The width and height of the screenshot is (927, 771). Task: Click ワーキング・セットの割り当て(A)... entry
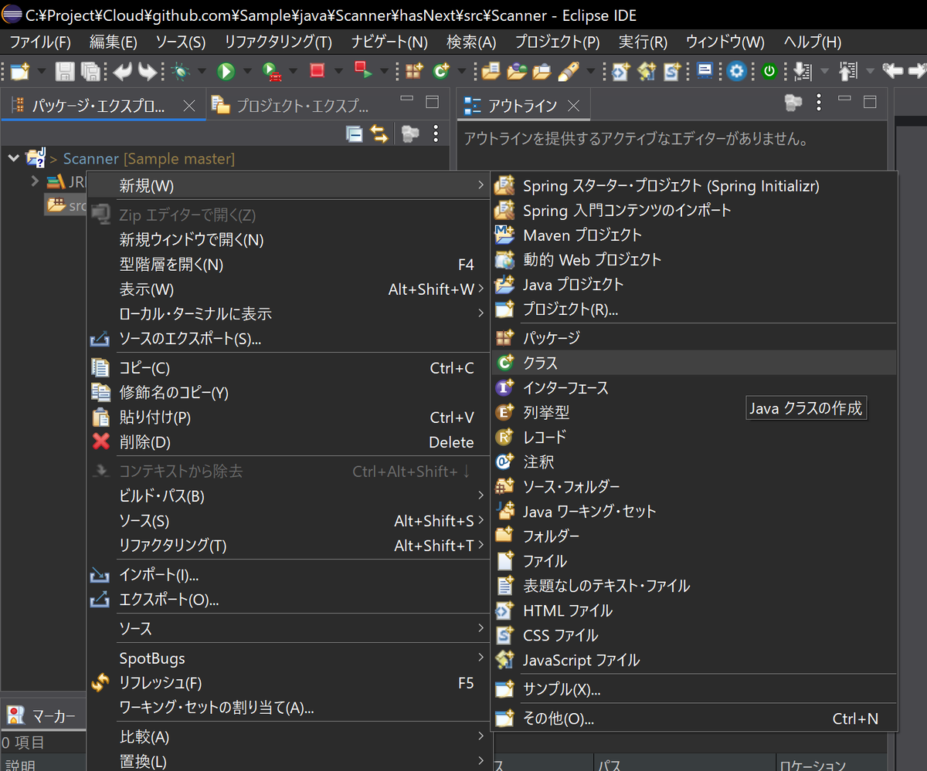point(289,708)
